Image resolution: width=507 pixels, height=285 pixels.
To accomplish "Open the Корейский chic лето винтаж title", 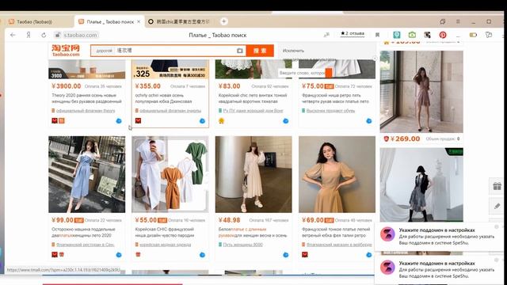I will (x=253, y=98).
